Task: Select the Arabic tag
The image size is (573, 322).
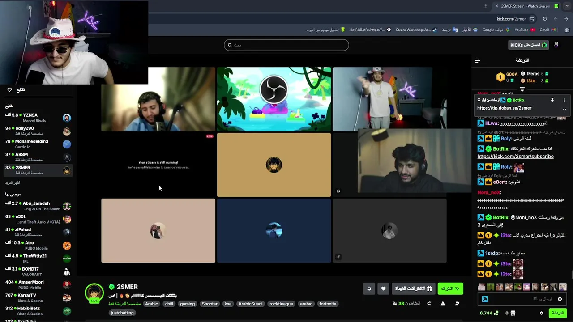Action: (151, 304)
